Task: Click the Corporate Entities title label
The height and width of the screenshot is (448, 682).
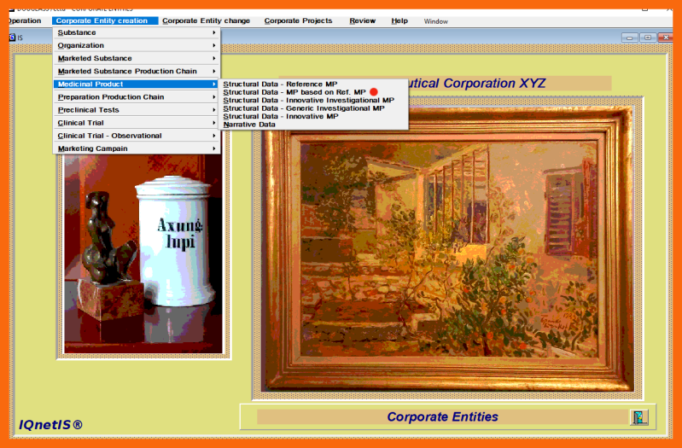Action: [x=443, y=416]
